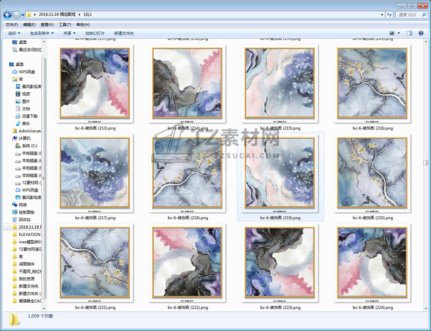The height and width of the screenshot is (331, 431).
Task: Select WPS网盘 under 桌面 in sidebar
Action: pos(24,72)
